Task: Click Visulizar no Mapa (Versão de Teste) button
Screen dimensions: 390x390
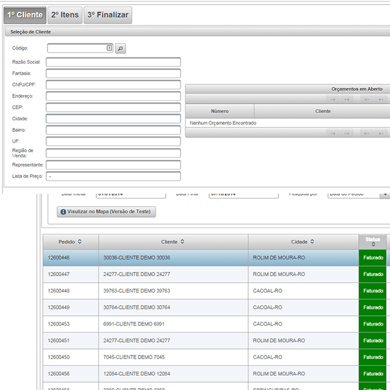Action: click(106, 212)
